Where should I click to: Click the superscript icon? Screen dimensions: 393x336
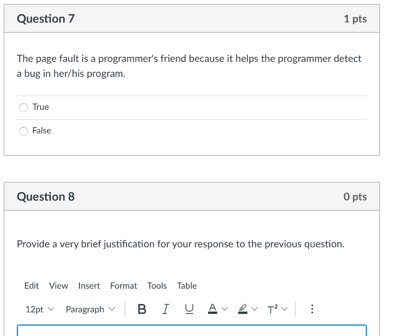pyautogui.click(x=272, y=309)
